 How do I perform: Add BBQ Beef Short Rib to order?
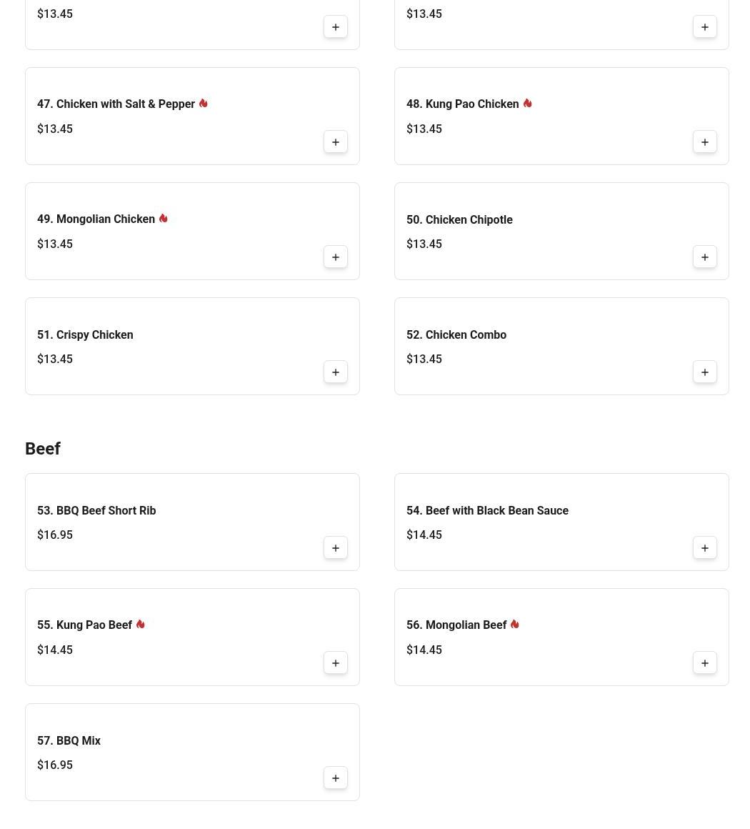pos(336,548)
